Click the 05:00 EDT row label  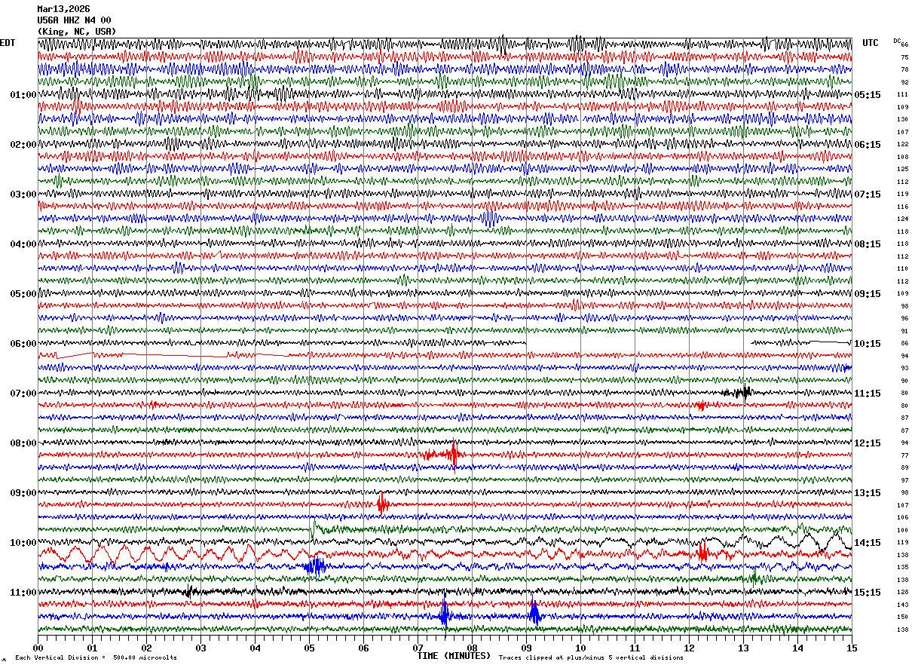click(x=23, y=294)
